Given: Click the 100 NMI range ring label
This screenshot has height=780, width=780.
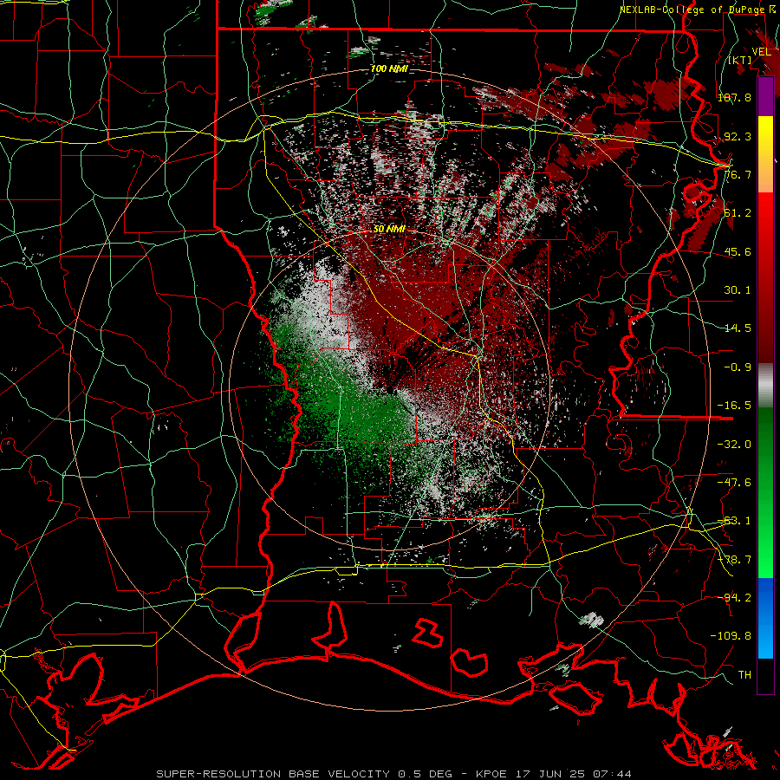Looking at the screenshot, I should (x=389, y=68).
